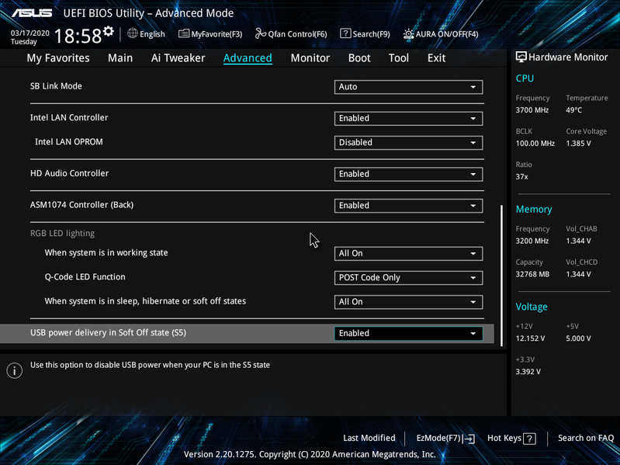Select sleep, hibernate or soft off label
This screenshot has height=465, width=620.
click(145, 301)
